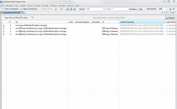Go back using the left arrow icon

[42, 9]
